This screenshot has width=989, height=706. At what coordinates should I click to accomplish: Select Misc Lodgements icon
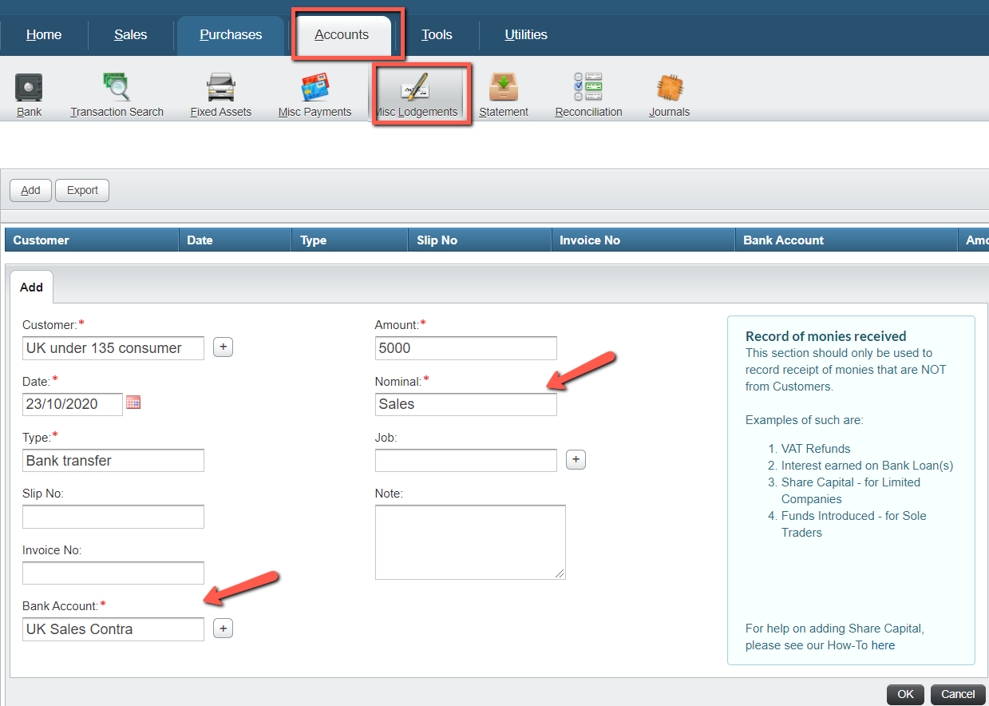[417, 87]
